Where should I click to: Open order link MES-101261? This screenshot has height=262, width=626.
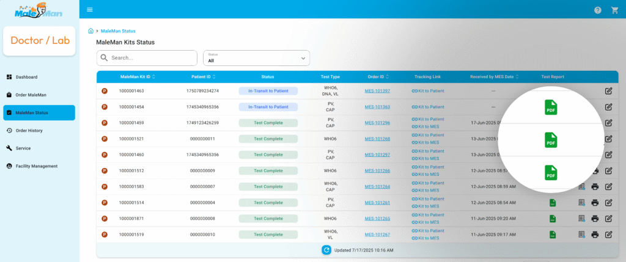coord(377,203)
